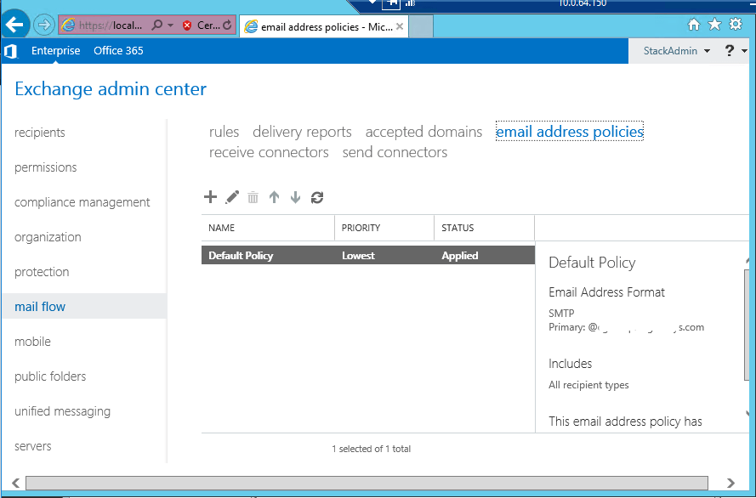The height and width of the screenshot is (498, 756).
Task: Sort list by the PRIORITY column header
Action: click(x=361, y=228)
